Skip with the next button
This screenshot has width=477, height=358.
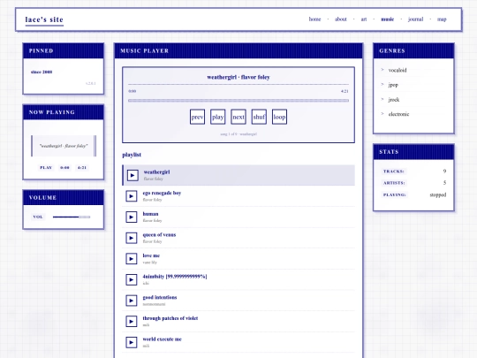coord(238,117)
